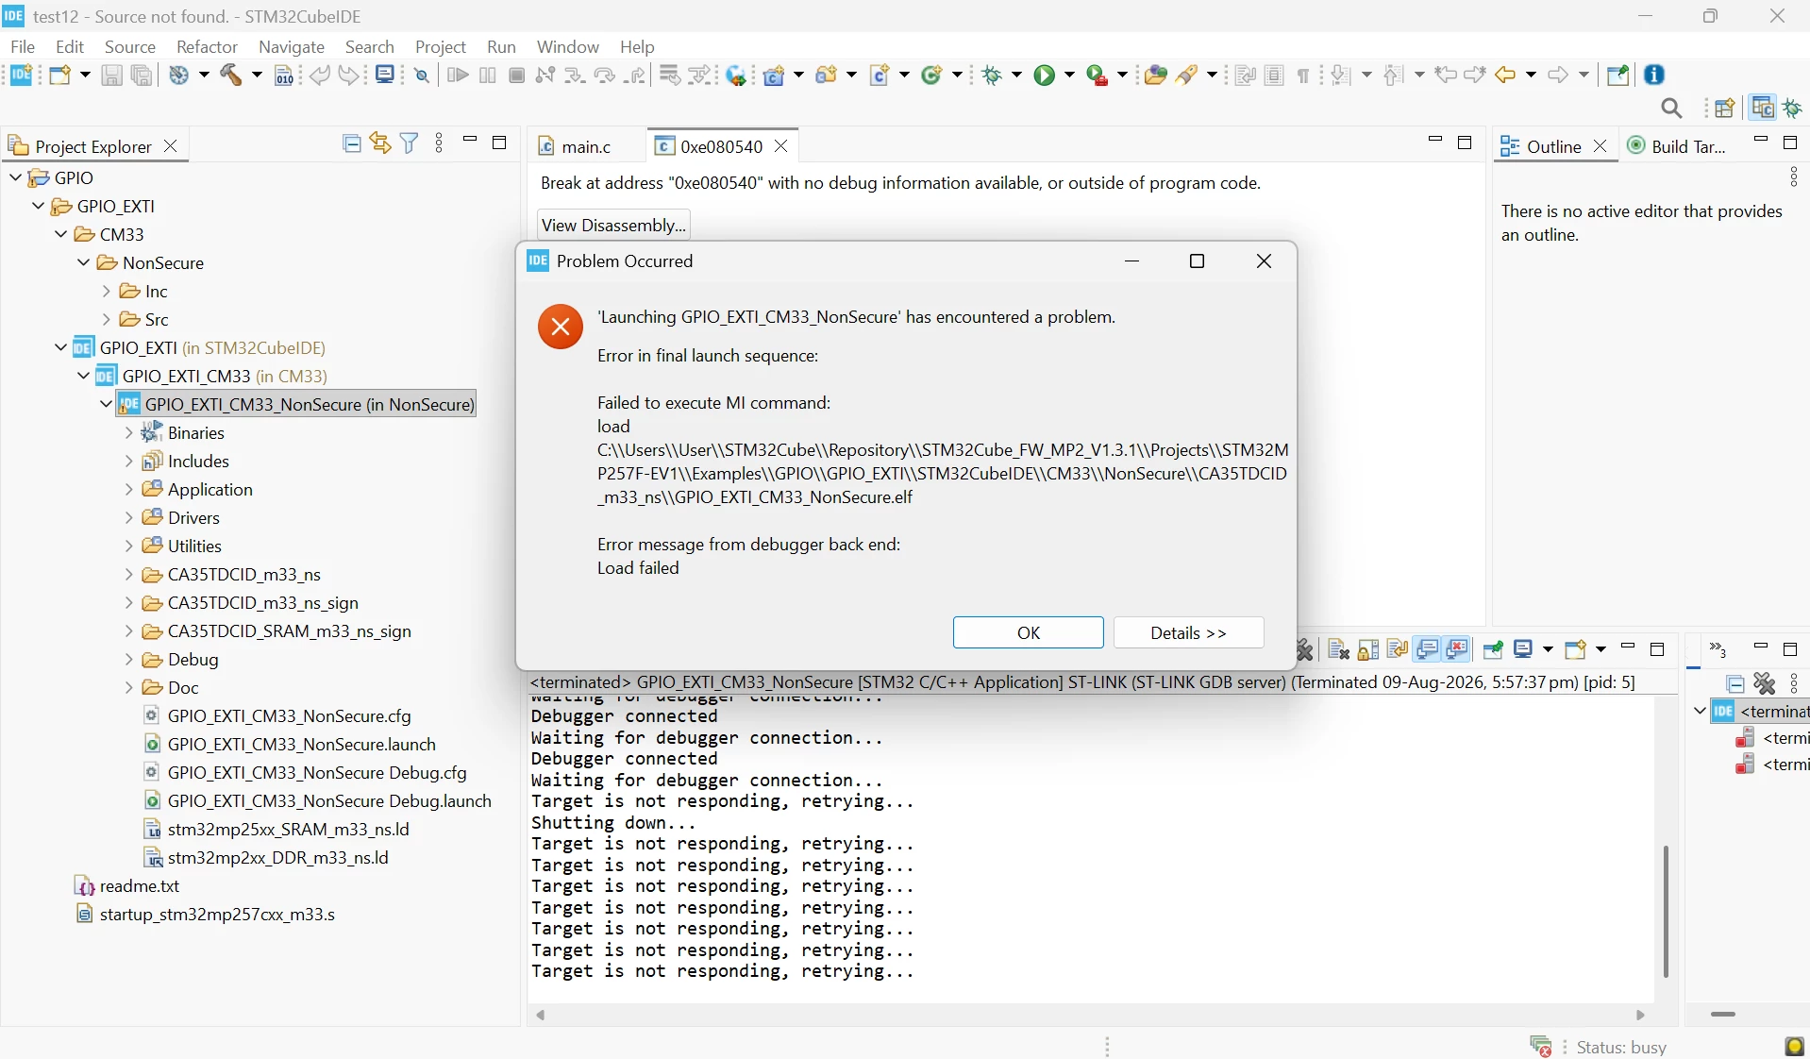The image size is (1810, 1059).
Task: Toggle Scroll Lock in console toolbar
Action: (x=1368, y=649)
